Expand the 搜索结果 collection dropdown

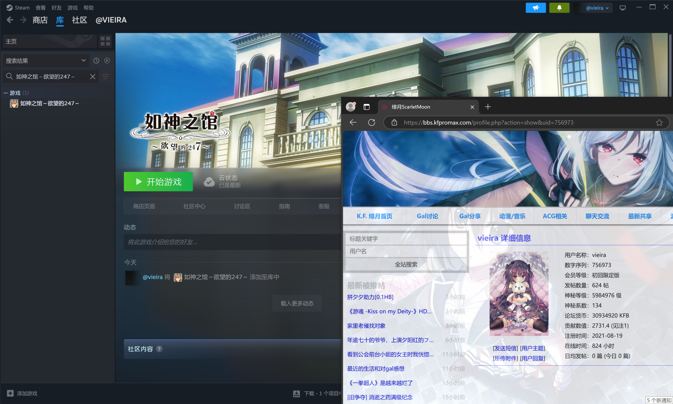tap(83, 61)
